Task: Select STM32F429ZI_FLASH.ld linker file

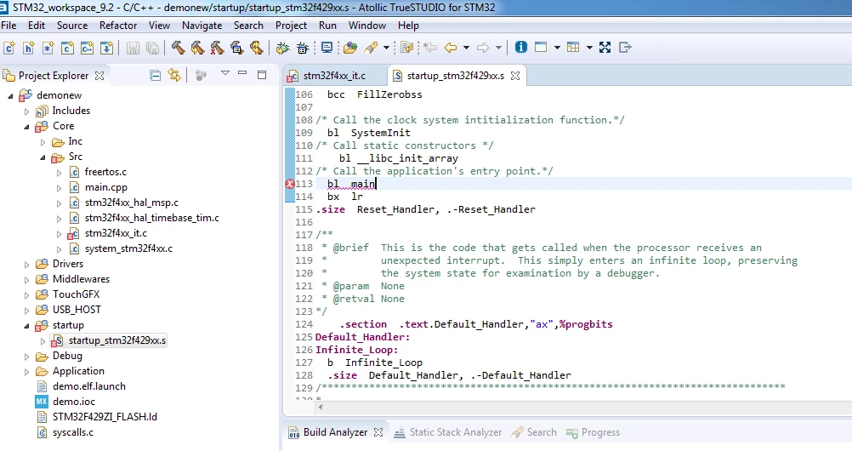Action: [105, 417]
